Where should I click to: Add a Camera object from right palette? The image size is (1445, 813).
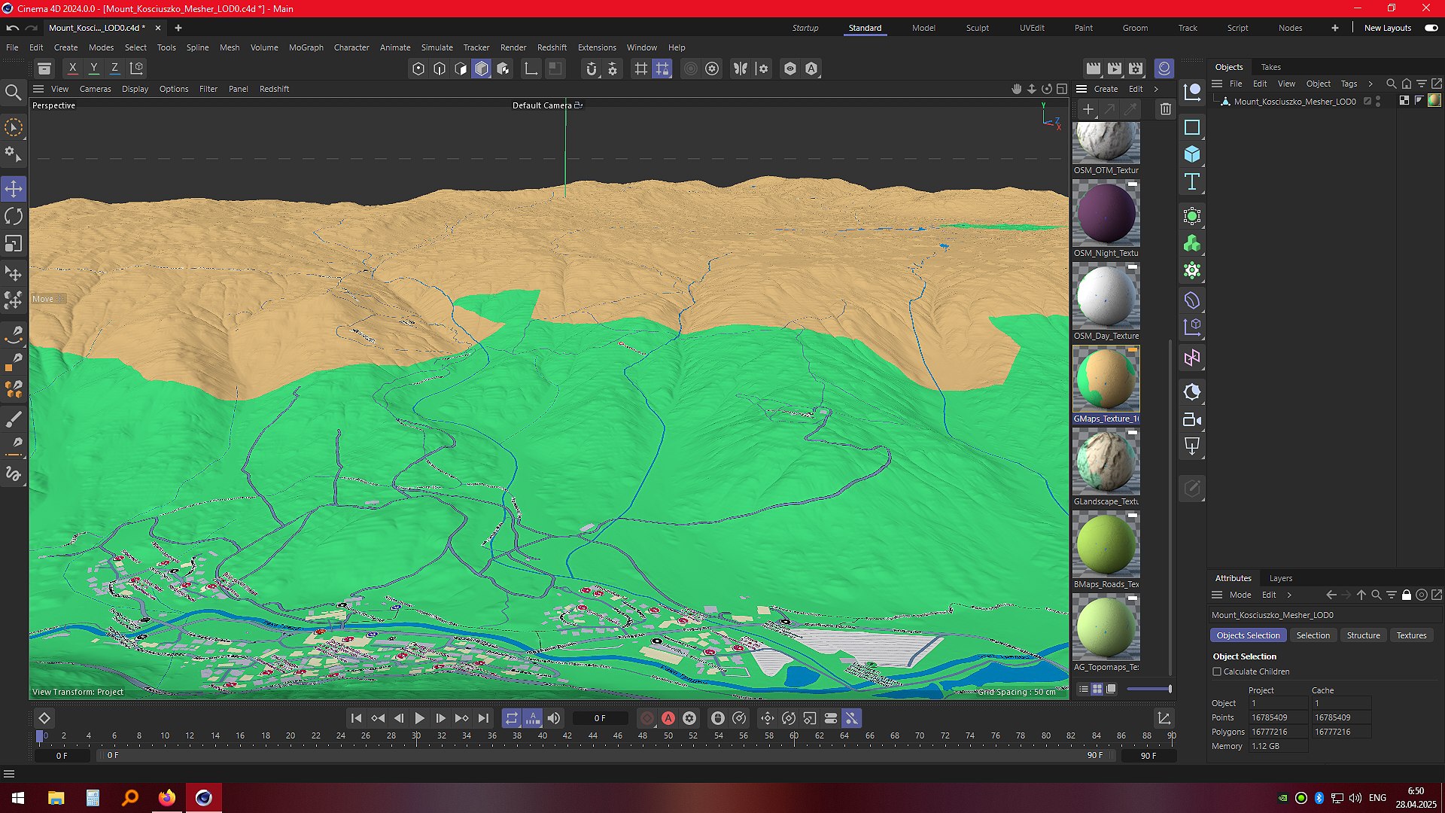1192,419
